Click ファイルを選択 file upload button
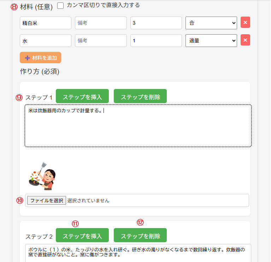This screenshot has width=271, height=262. tap(47, 201)
